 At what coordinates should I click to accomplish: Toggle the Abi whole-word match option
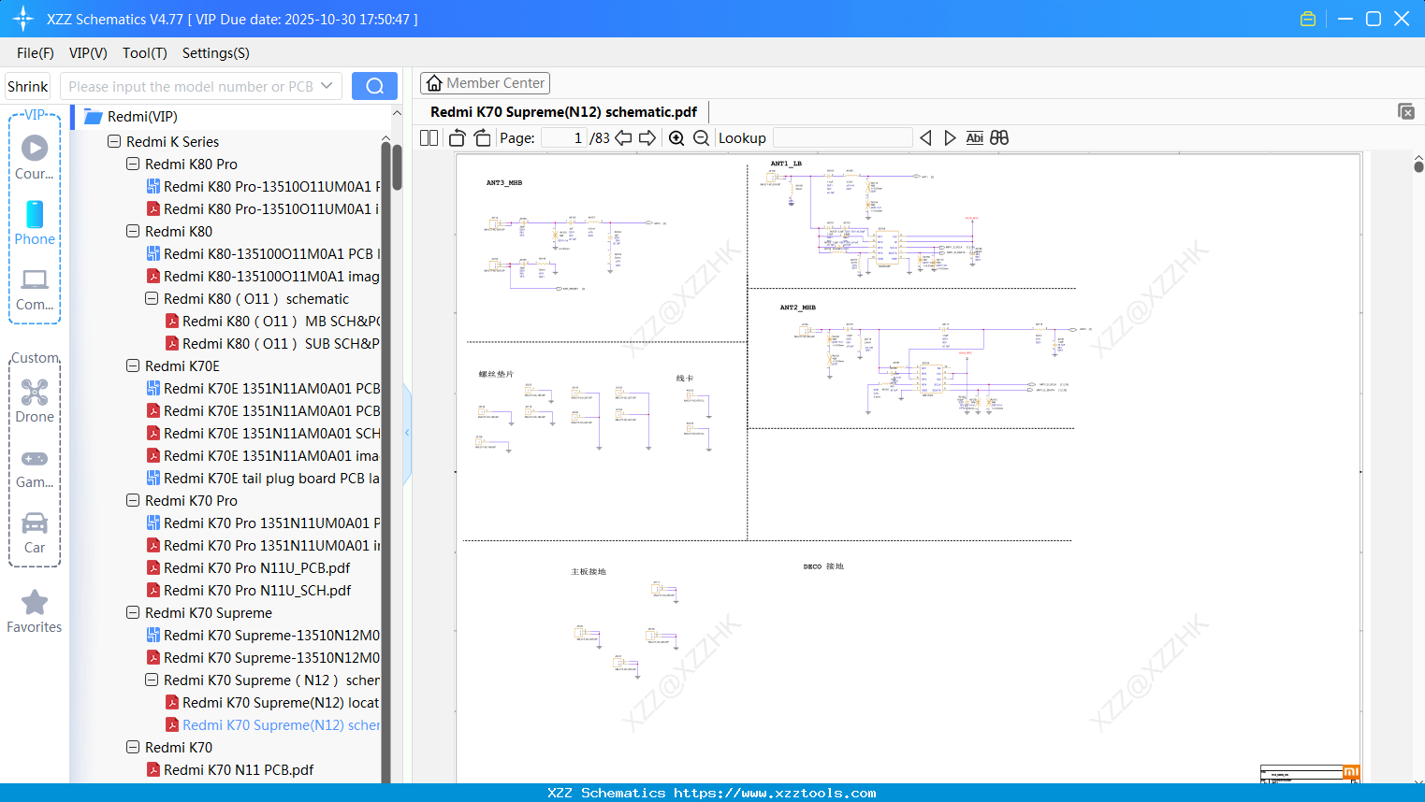point(974,138)
